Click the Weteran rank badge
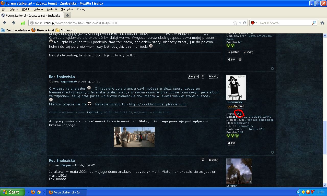Viewport: 327px width, 196px height. click(x=235, y=106)
